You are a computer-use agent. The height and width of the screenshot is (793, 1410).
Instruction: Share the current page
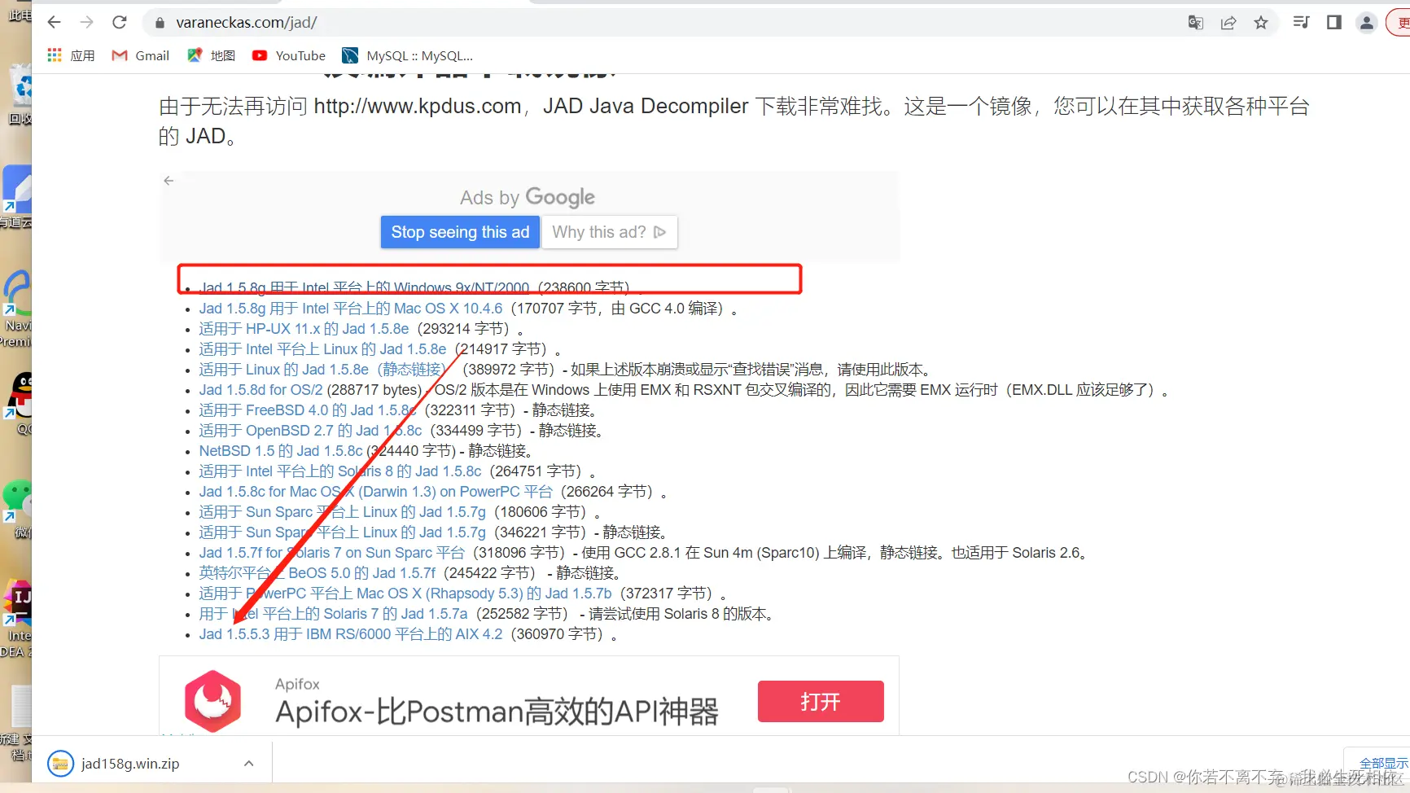(1227, 22)
